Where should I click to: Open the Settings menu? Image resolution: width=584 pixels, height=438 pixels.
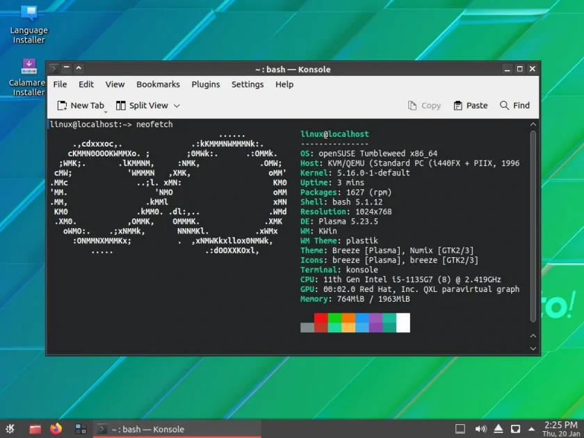pos(248,85)
